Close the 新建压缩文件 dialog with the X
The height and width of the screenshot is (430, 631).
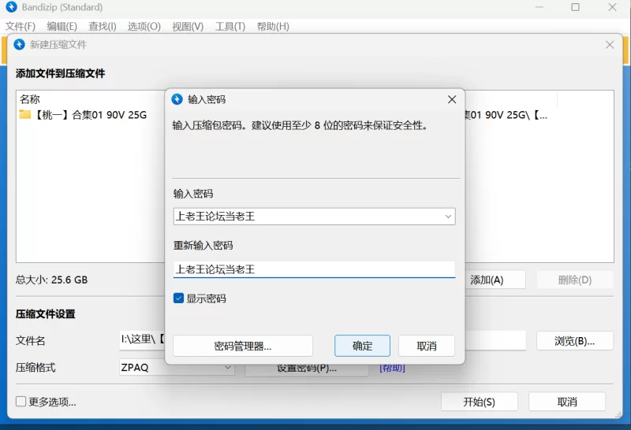pos(610,45)
